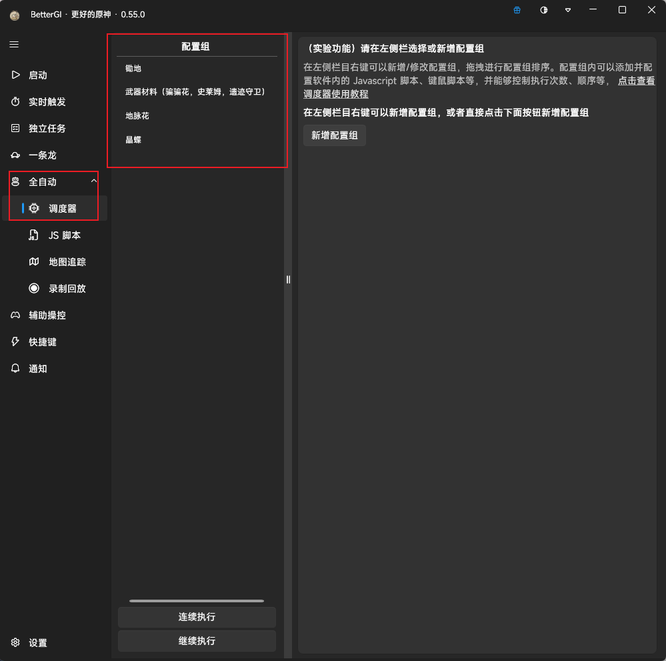Click the 新增配置组 button
666x661 pixels.
335,135
